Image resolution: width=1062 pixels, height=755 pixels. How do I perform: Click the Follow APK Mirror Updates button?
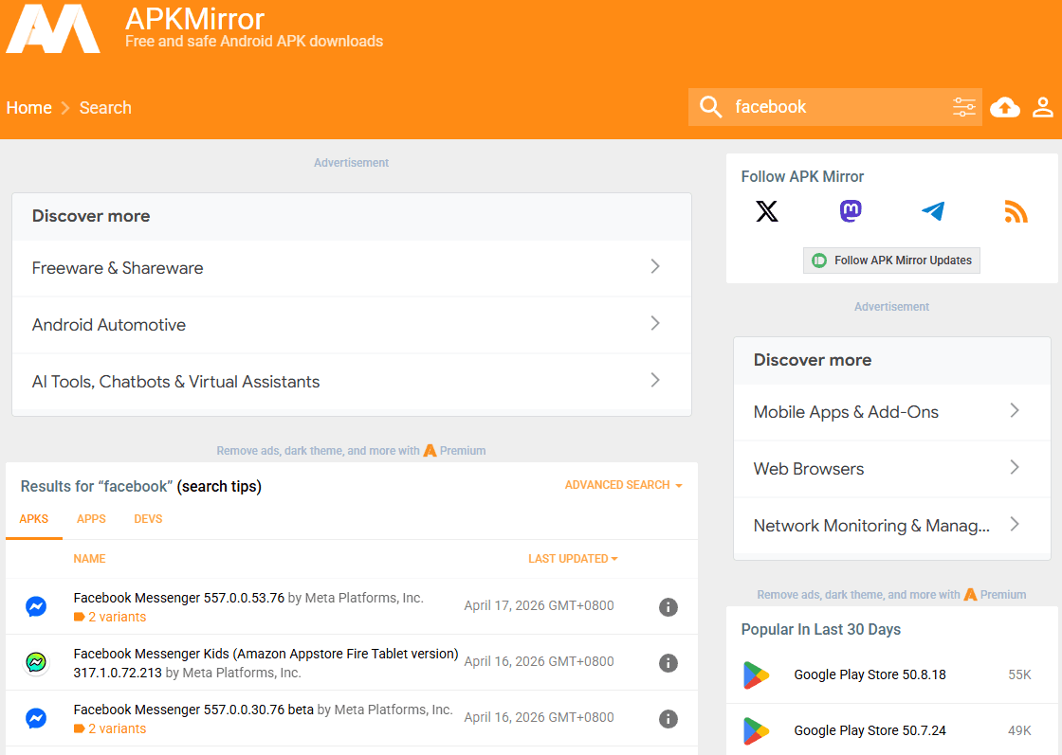pos(891,261)
